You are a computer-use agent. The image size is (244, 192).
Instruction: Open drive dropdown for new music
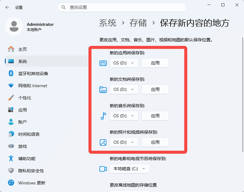124,116
